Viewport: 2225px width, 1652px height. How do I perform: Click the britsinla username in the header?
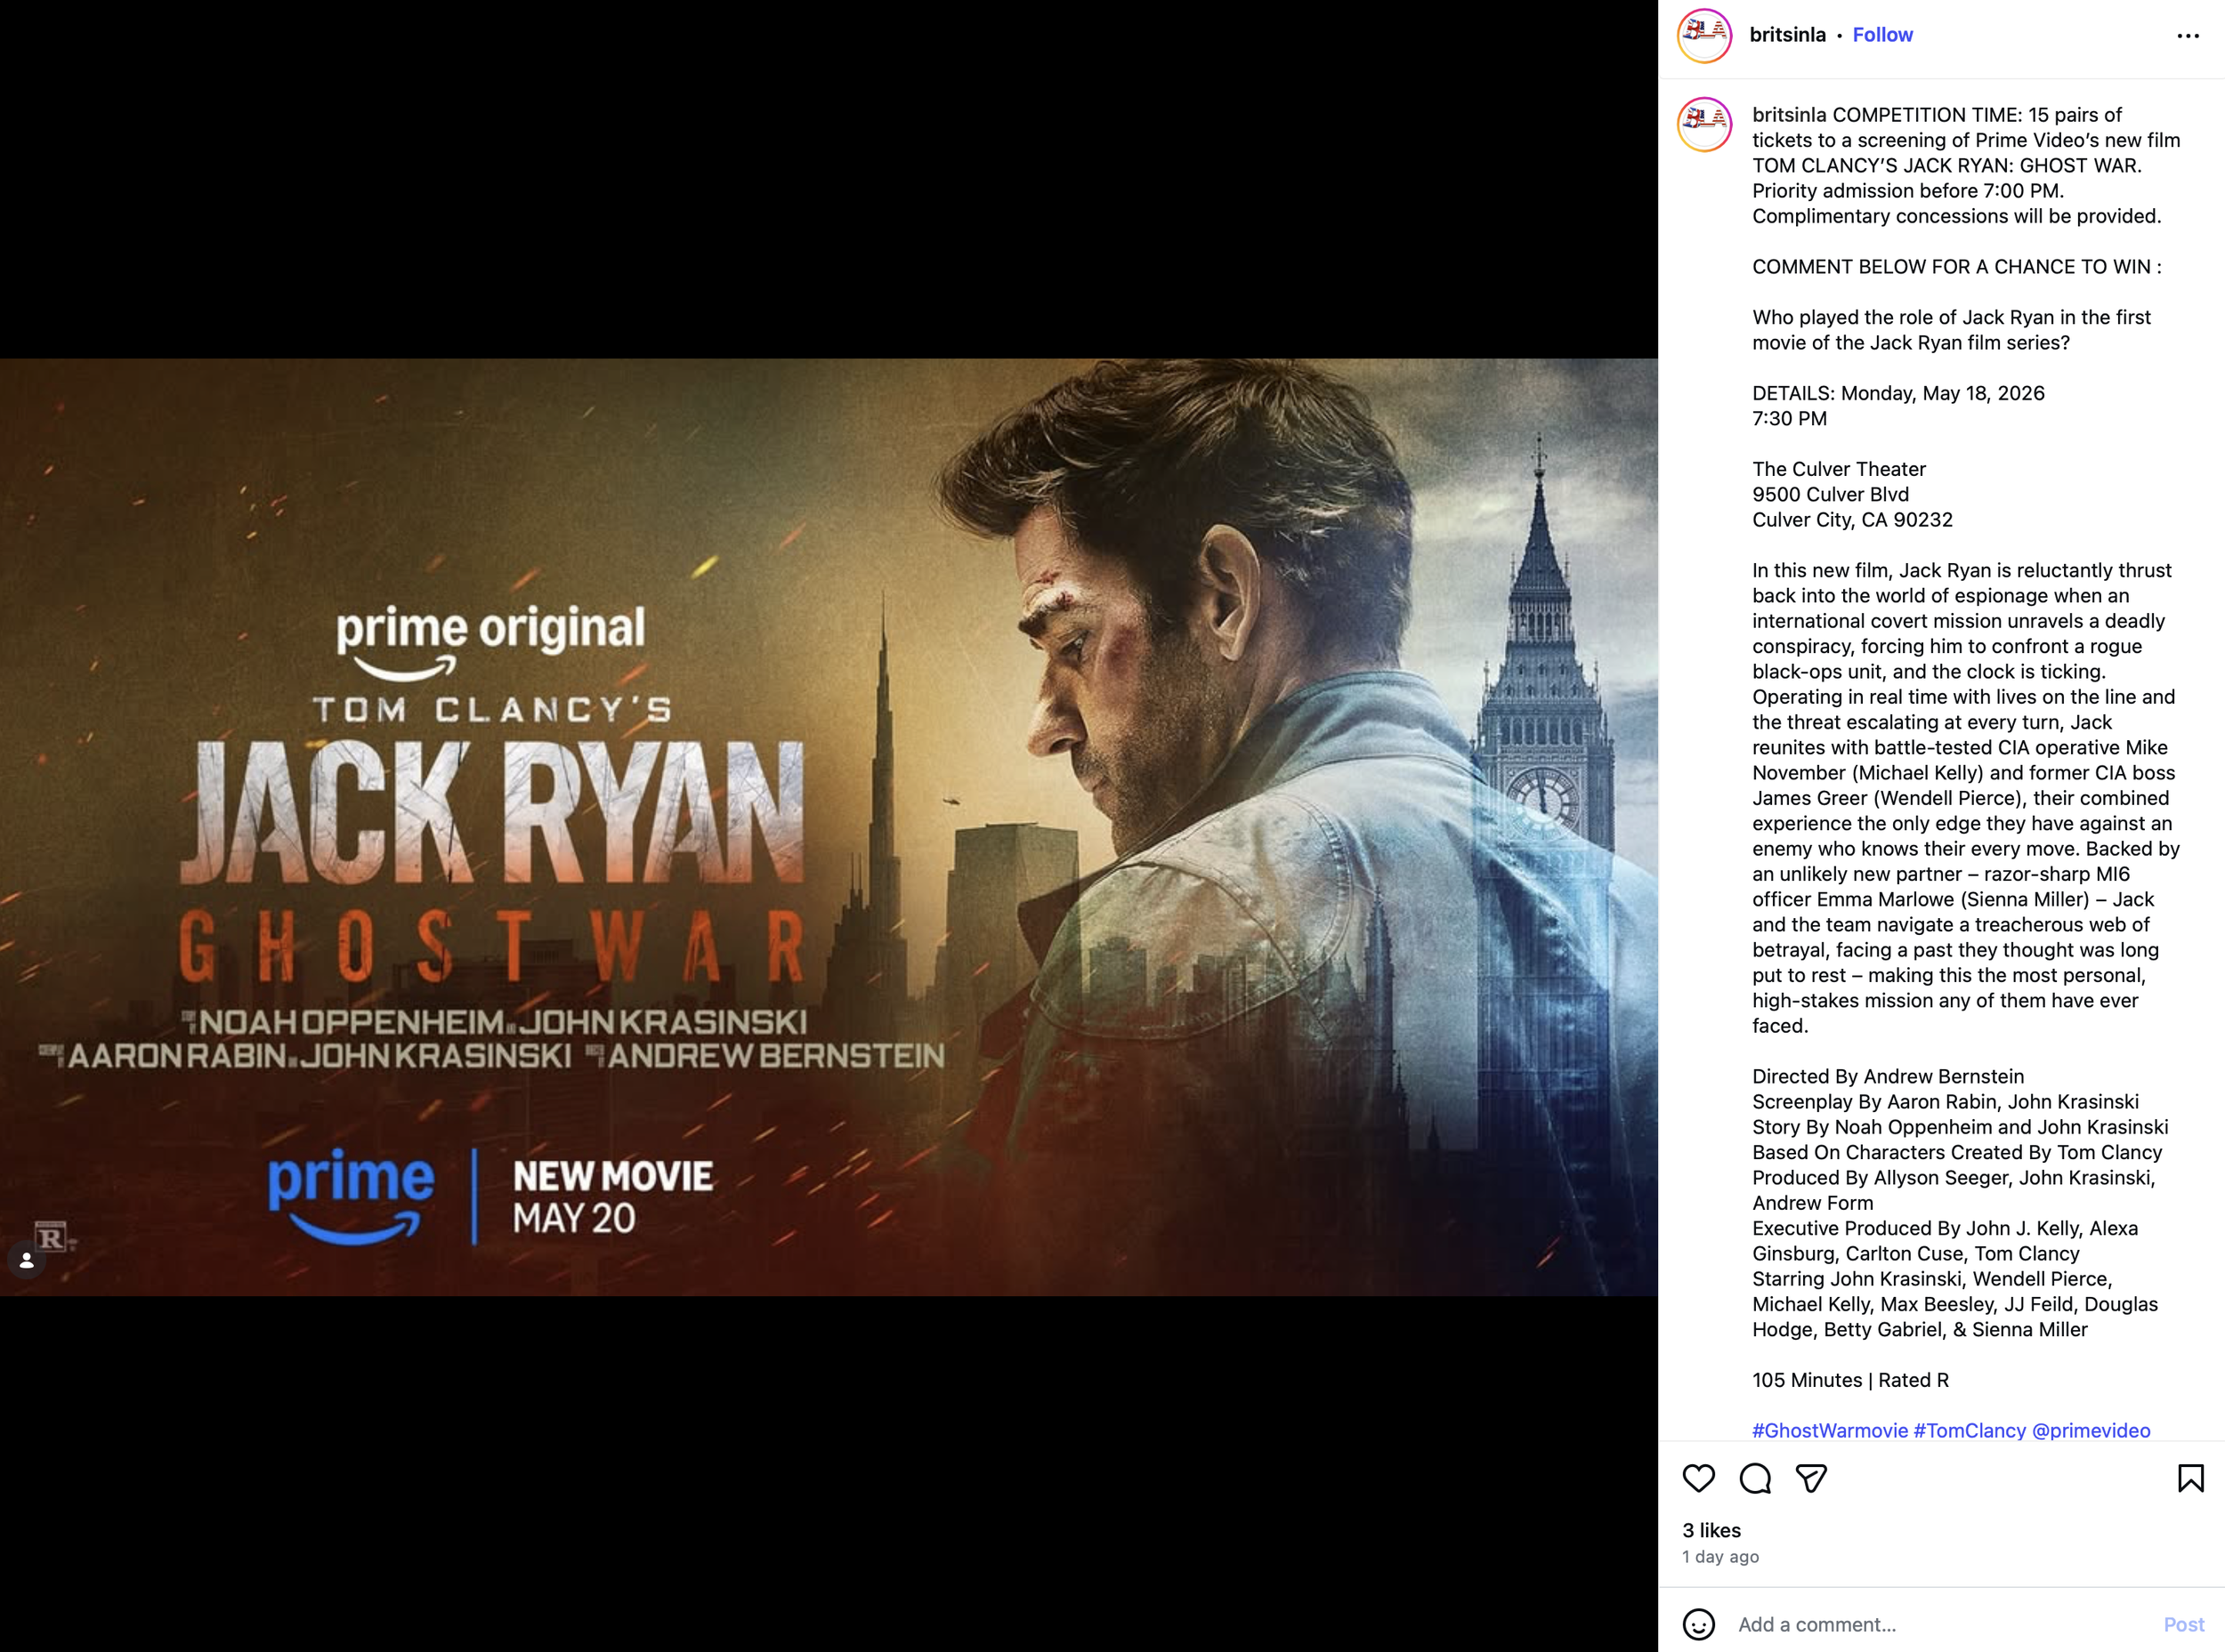tap(1787, 35)
